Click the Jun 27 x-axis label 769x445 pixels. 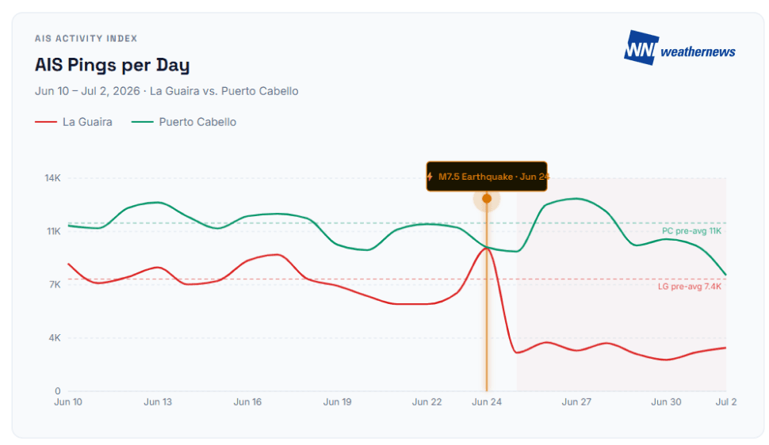coord(576,402)
